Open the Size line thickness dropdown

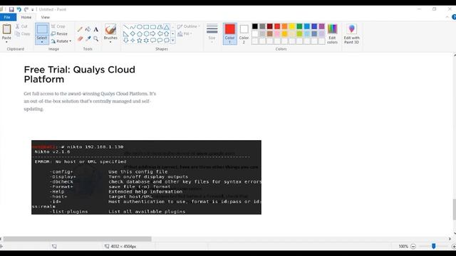point(212,33)
